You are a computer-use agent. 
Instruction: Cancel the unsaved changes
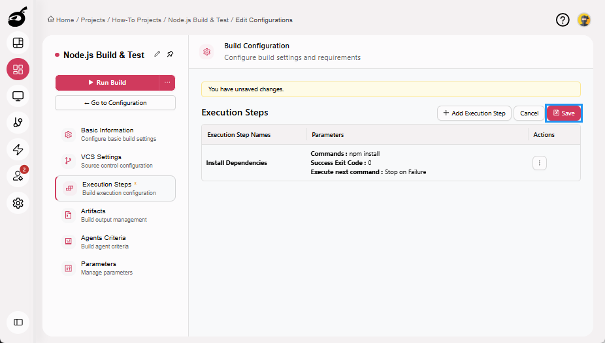point(529,113)
